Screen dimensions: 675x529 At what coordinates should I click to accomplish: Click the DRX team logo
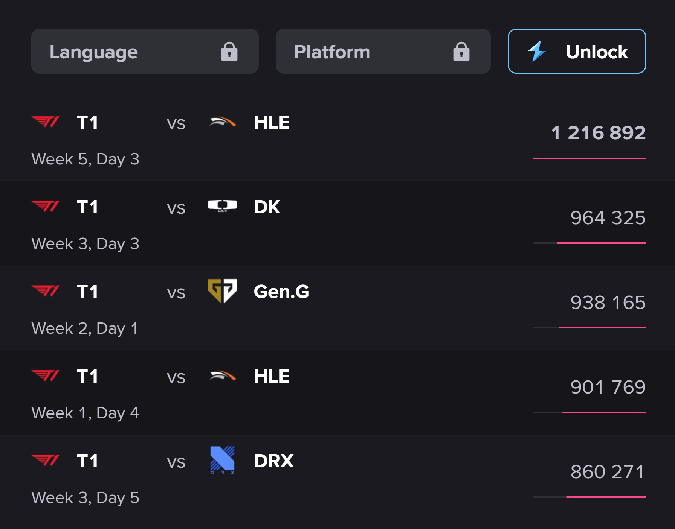coord(222,460)
